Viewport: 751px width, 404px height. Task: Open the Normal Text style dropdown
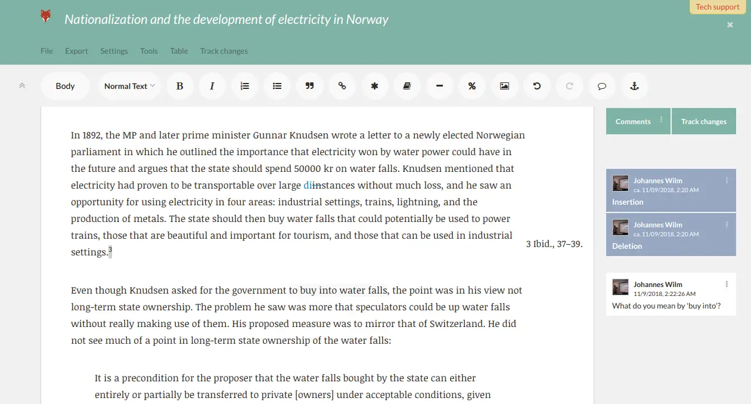click(x=129, y=86)
